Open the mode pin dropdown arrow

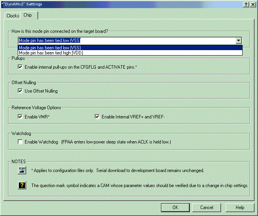239,40
